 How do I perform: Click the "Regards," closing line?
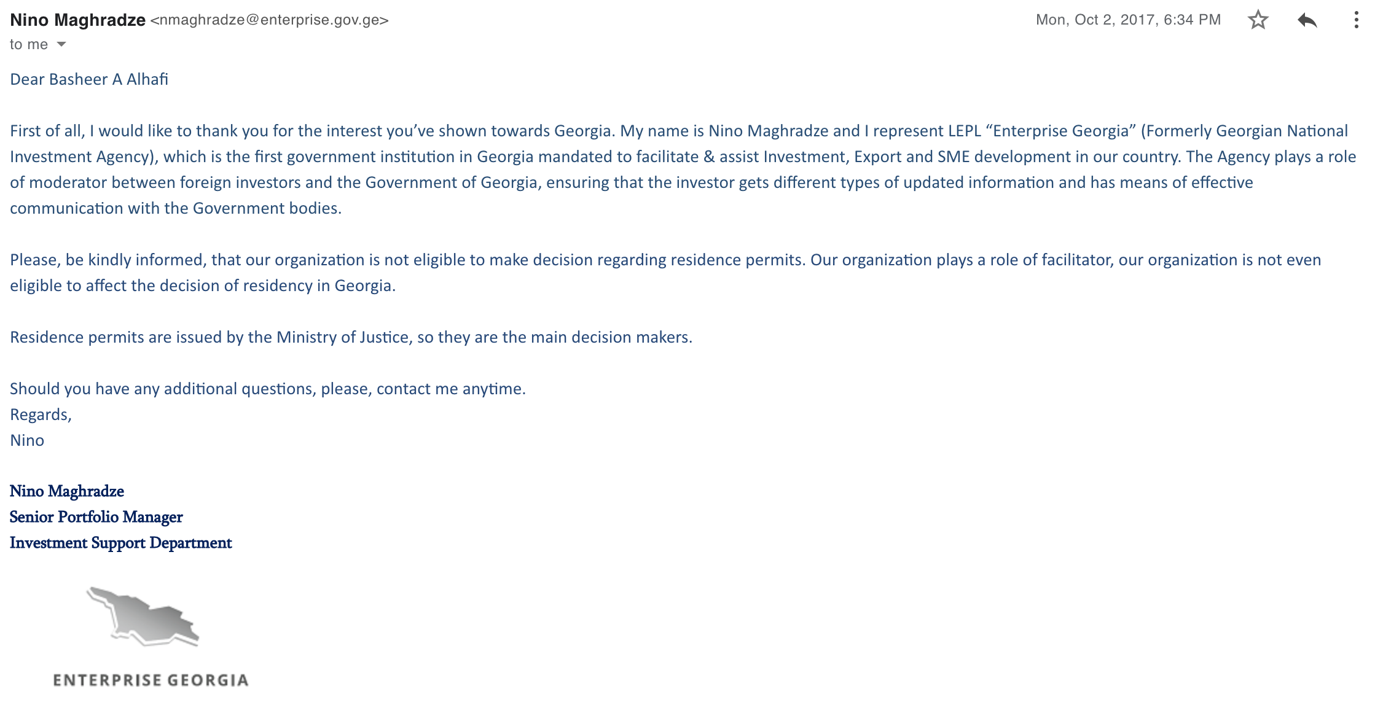coord(41,414)
